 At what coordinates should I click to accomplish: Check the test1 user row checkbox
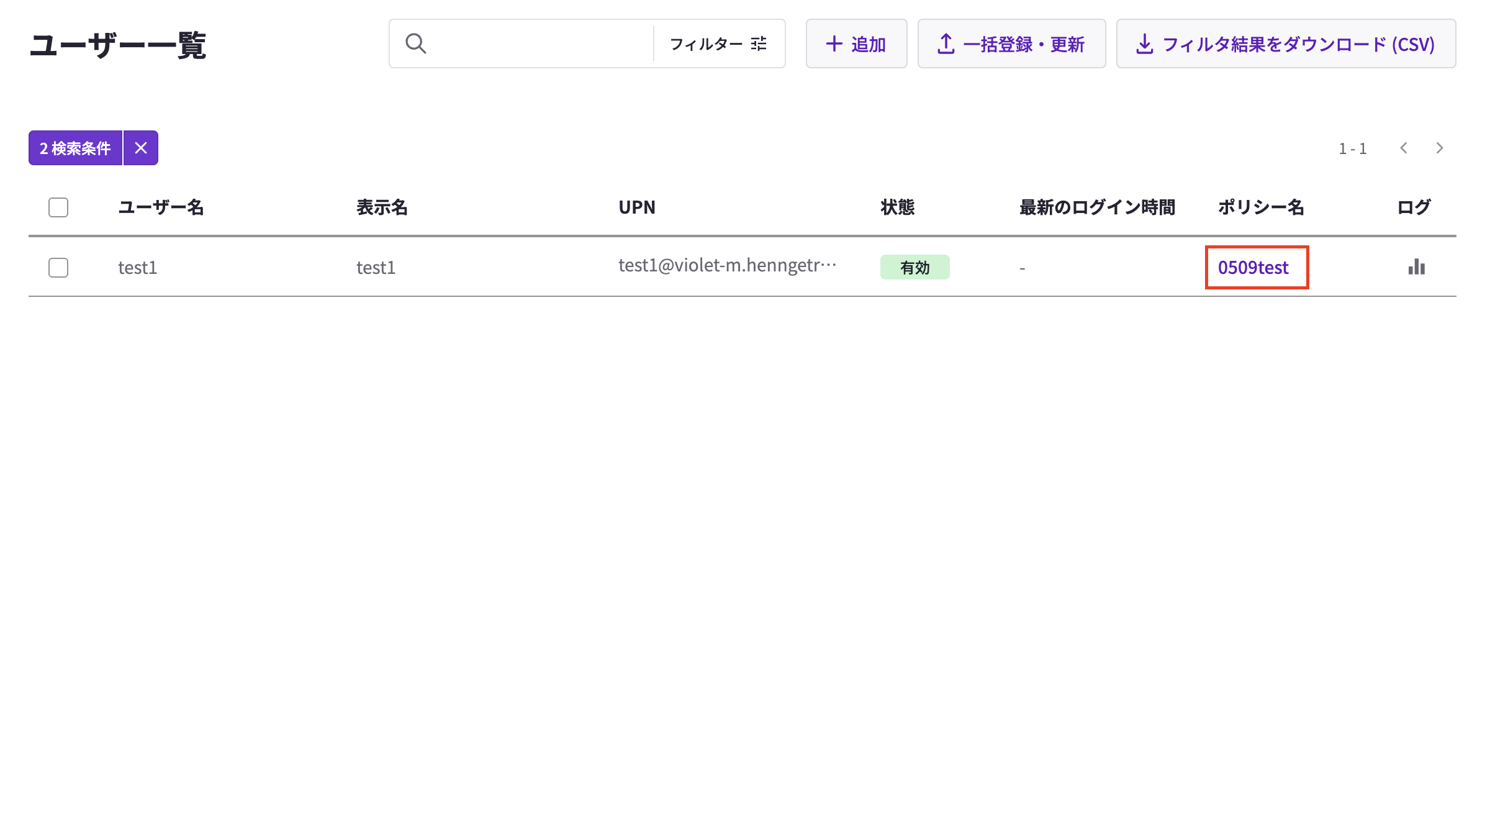(x=58, y=268)
